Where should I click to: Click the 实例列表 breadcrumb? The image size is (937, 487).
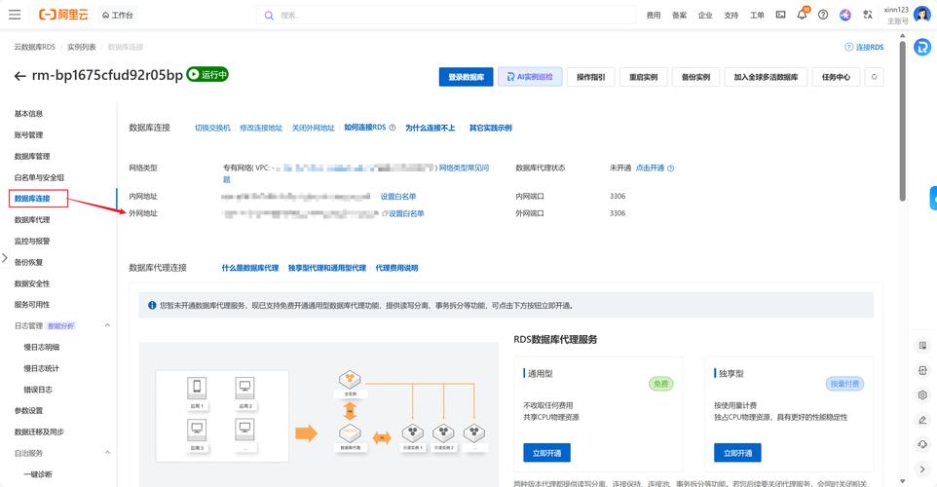(x=81, y=47)
